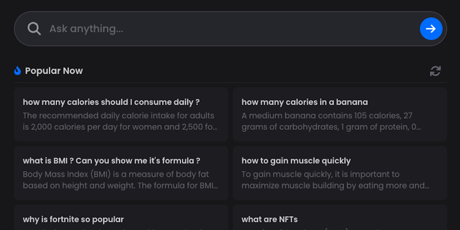
Task: Click the "grams of carbohydrates, 1 gram of protein" line
Action: point(331,127)
